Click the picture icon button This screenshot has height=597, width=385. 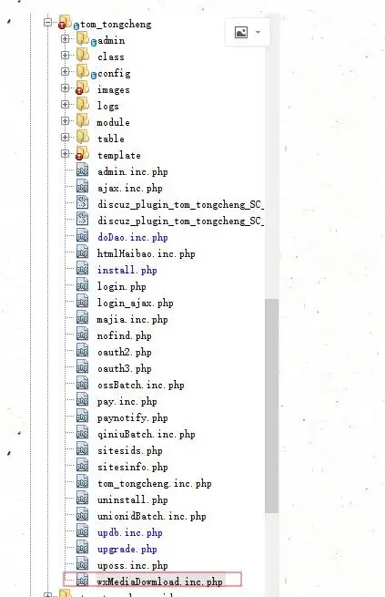point(241,33)
